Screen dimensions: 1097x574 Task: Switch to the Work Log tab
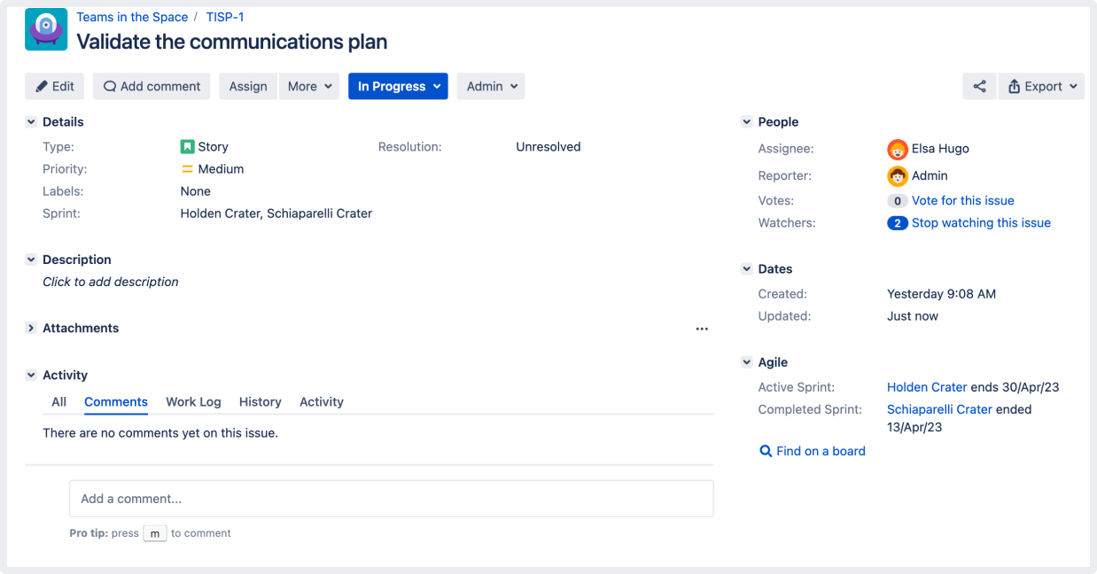pyautogui.click(x=193, y=401)
